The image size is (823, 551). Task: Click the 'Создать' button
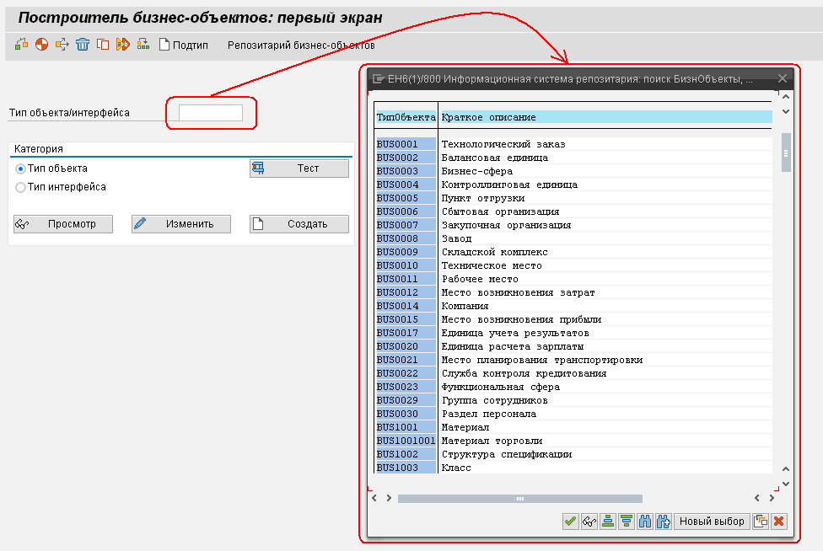coord(299,224)
